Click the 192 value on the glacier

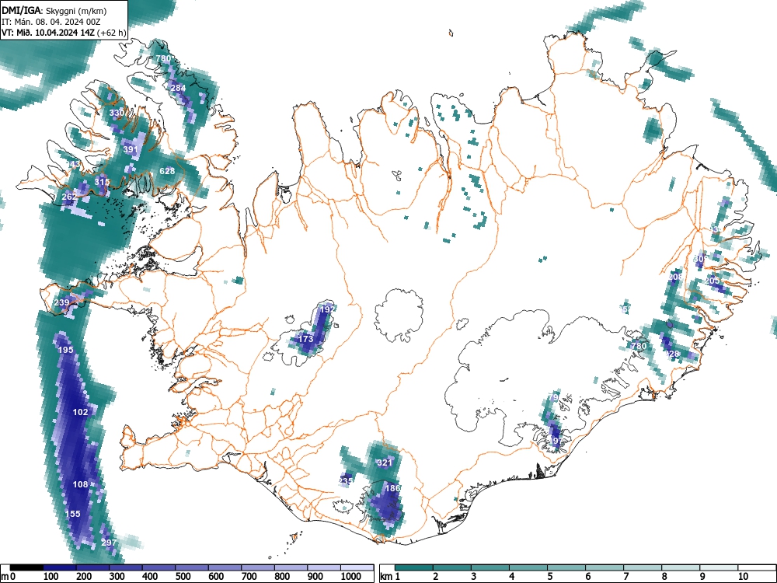tap(328, 309)
